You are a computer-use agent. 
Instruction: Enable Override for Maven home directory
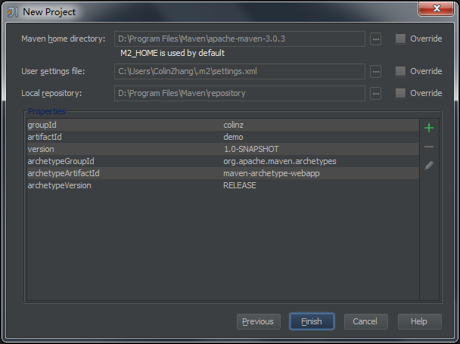401,39
